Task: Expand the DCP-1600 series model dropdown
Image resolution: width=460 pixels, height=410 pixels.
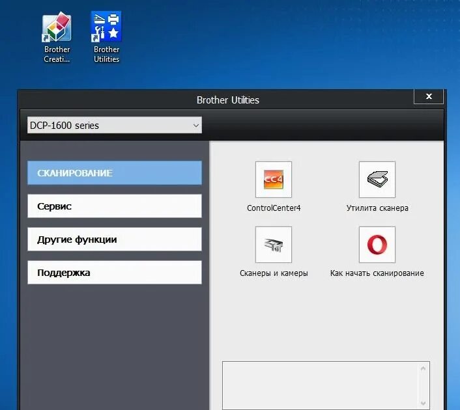Action: 115,125
